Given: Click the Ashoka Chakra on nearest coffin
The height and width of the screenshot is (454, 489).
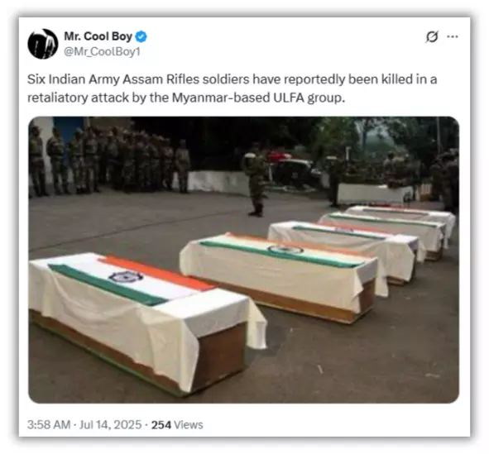Looking at the screenshot, I should tap(126, 276).
